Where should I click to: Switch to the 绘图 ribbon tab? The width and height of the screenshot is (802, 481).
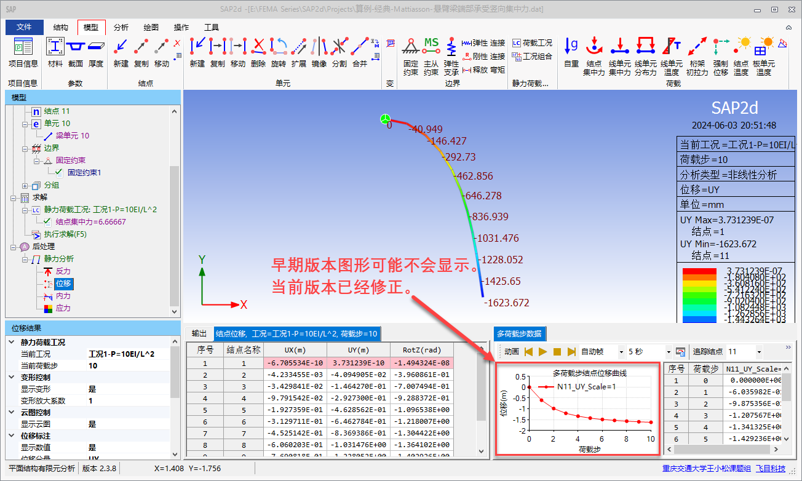151,28
